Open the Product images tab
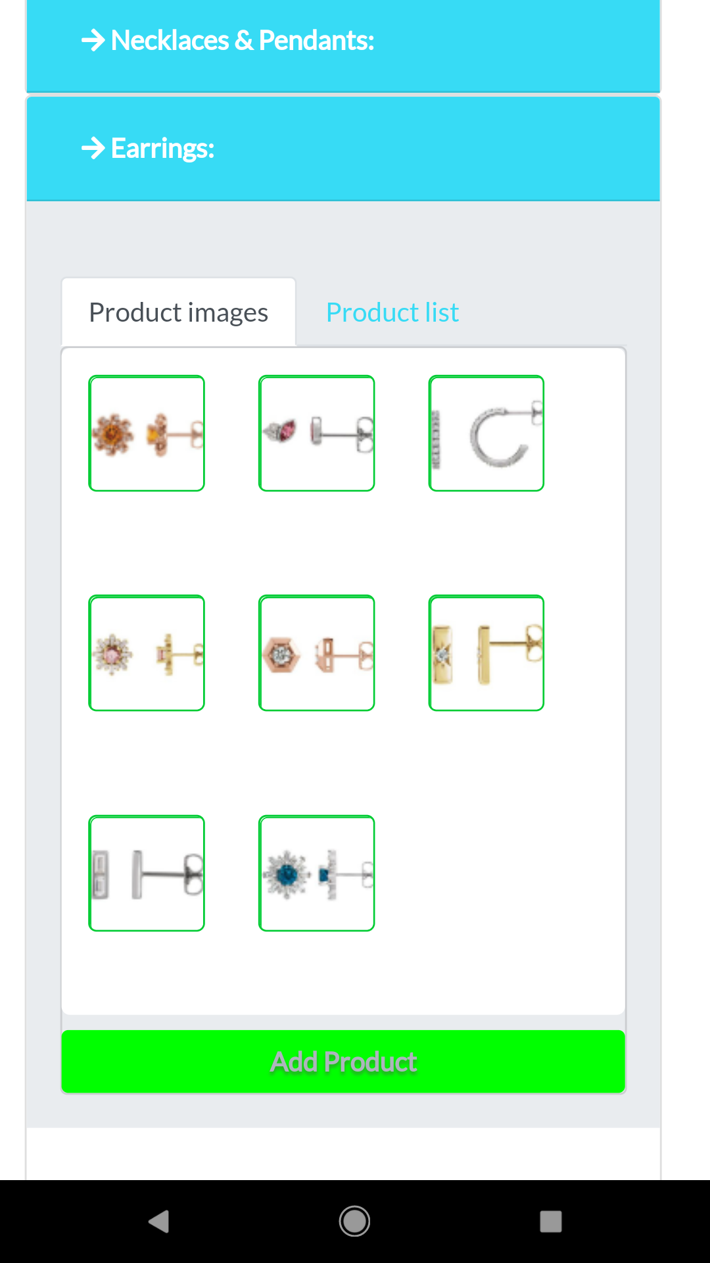 tap(179, 312)
